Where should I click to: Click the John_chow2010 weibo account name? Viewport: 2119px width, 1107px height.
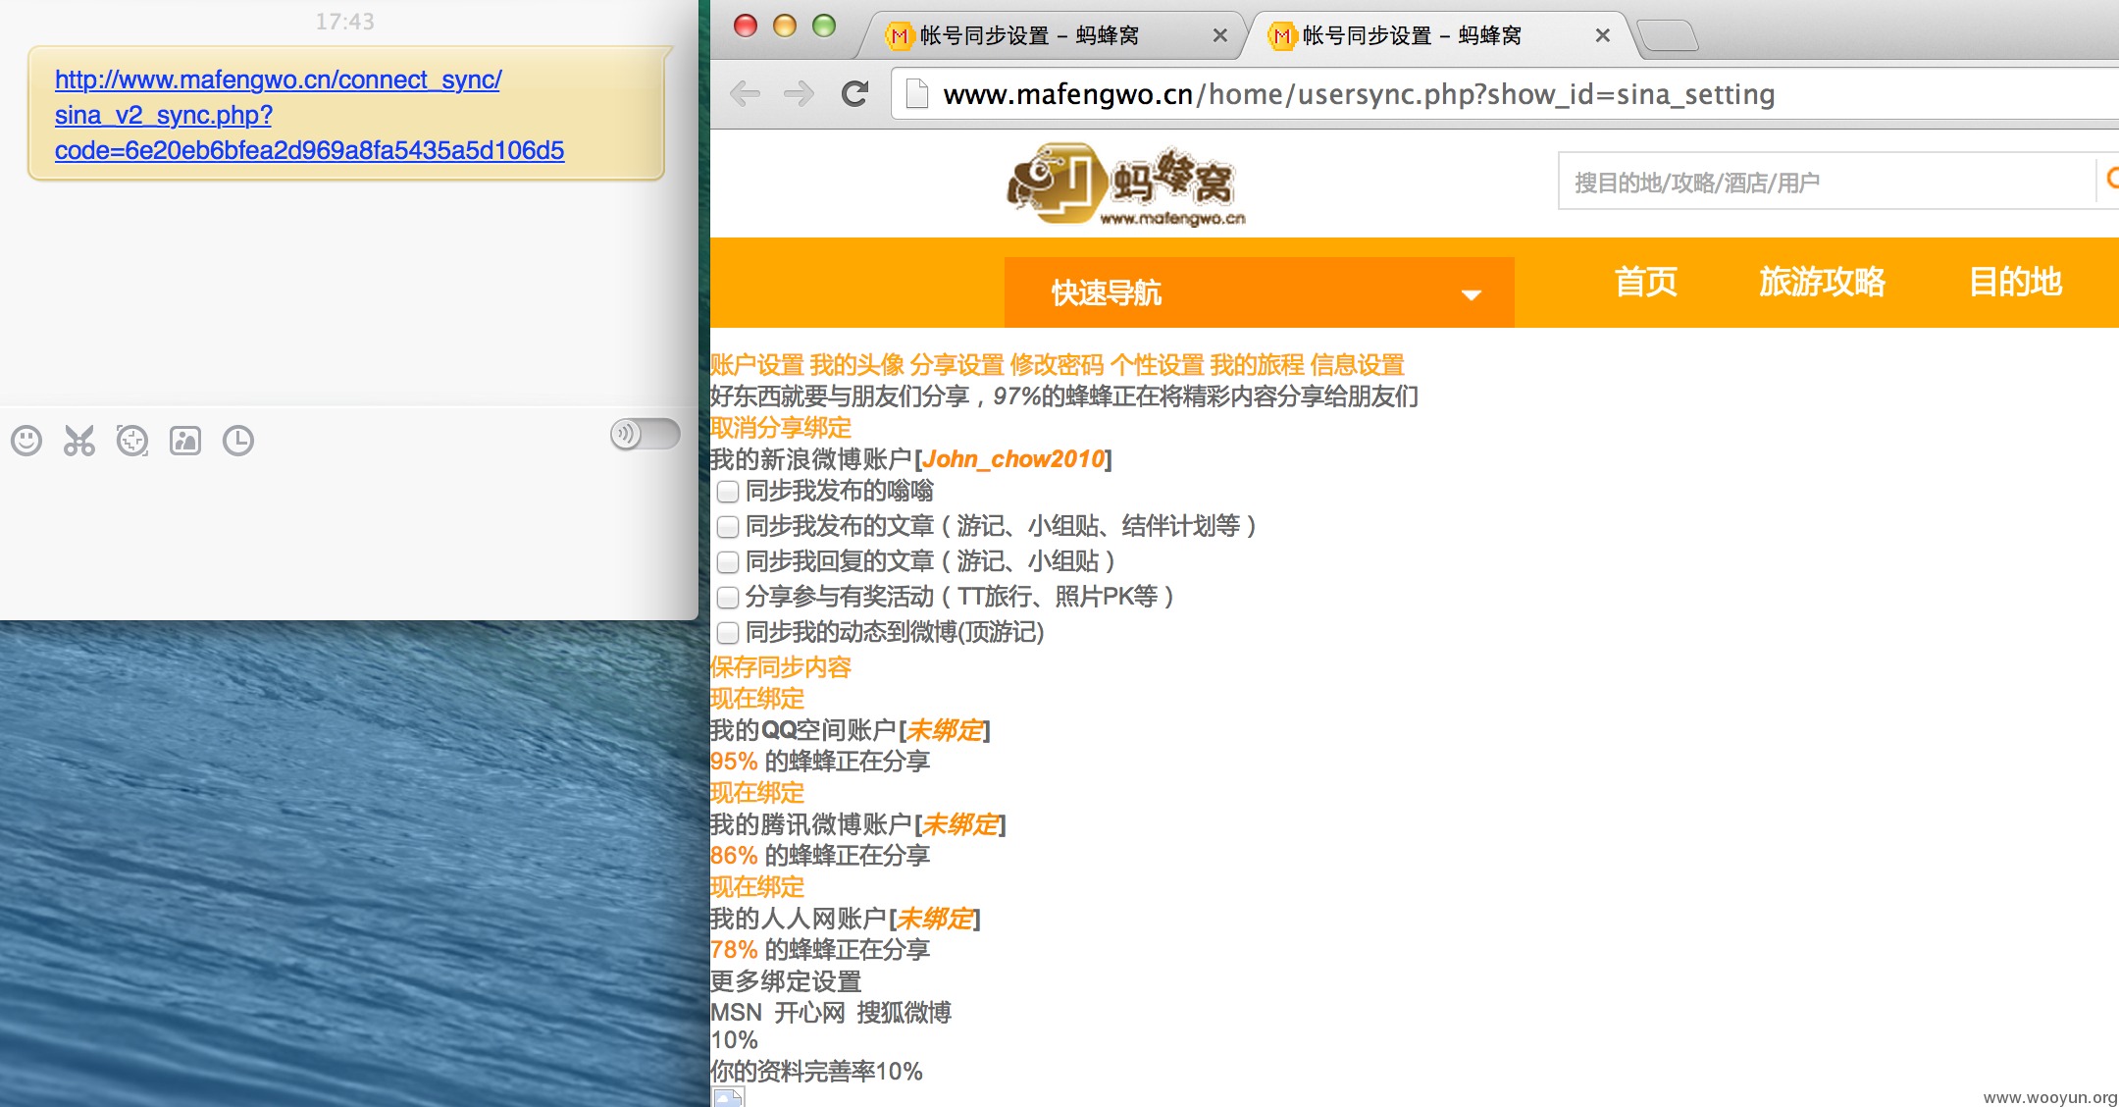[1013, 459]
